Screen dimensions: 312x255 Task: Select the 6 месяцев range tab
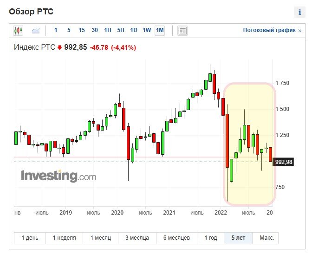176,238
